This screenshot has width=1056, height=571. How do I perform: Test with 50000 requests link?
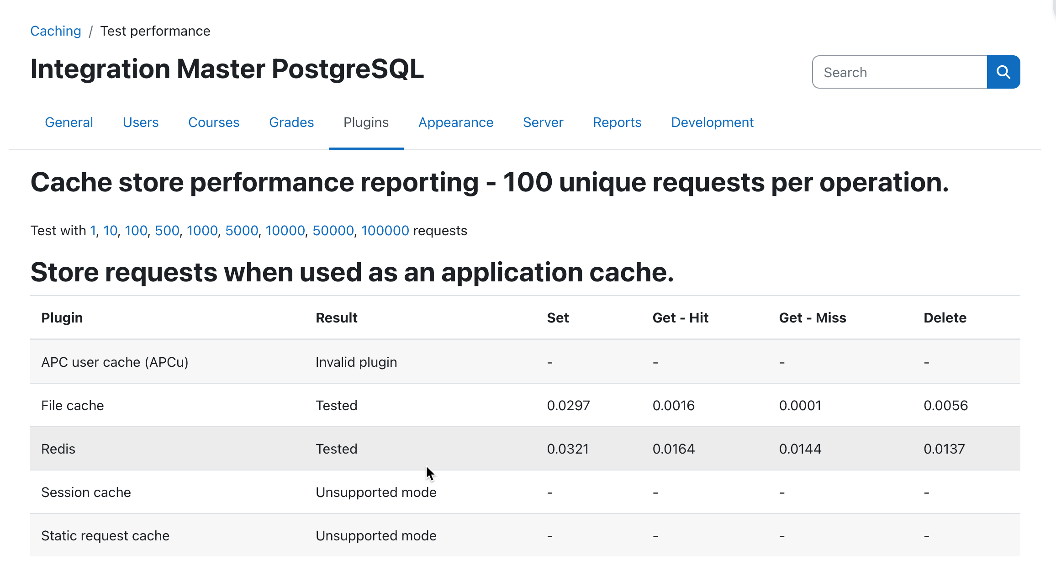333,231
